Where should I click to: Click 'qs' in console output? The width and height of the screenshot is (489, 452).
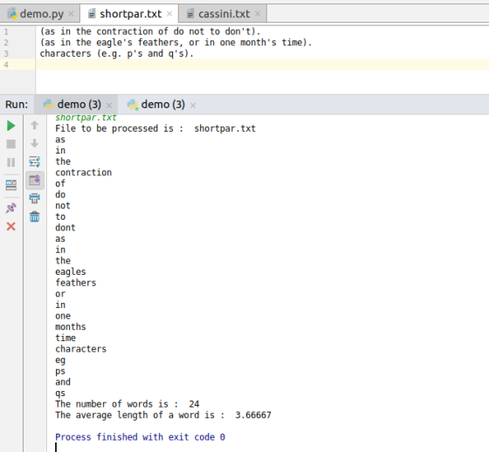click(60, 394)
